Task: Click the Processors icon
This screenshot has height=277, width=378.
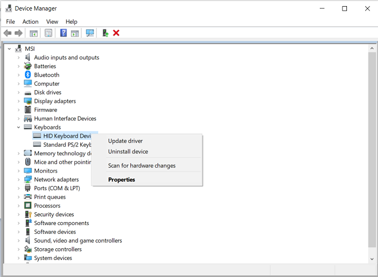Action: 28,206
